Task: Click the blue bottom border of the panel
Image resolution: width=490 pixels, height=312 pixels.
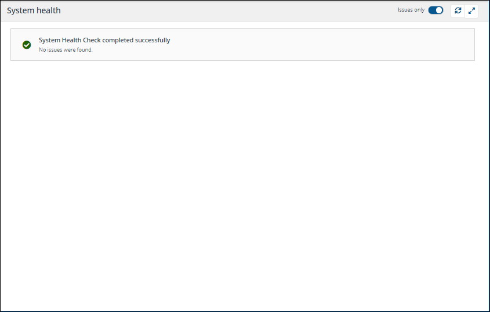Action: (x=245, y=311)
